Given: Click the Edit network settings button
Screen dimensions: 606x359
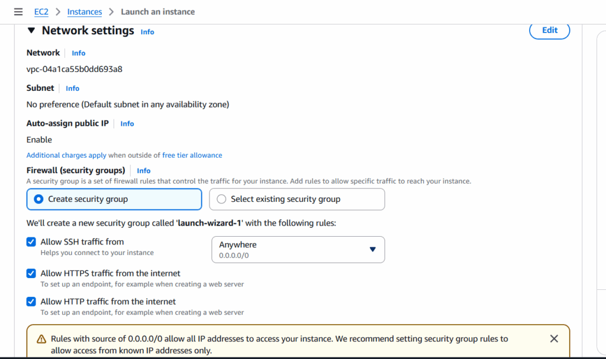Looking at the screenshot, I should [549, 31].
